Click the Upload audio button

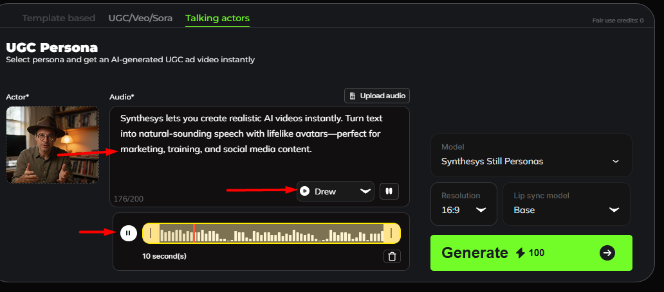377,96
